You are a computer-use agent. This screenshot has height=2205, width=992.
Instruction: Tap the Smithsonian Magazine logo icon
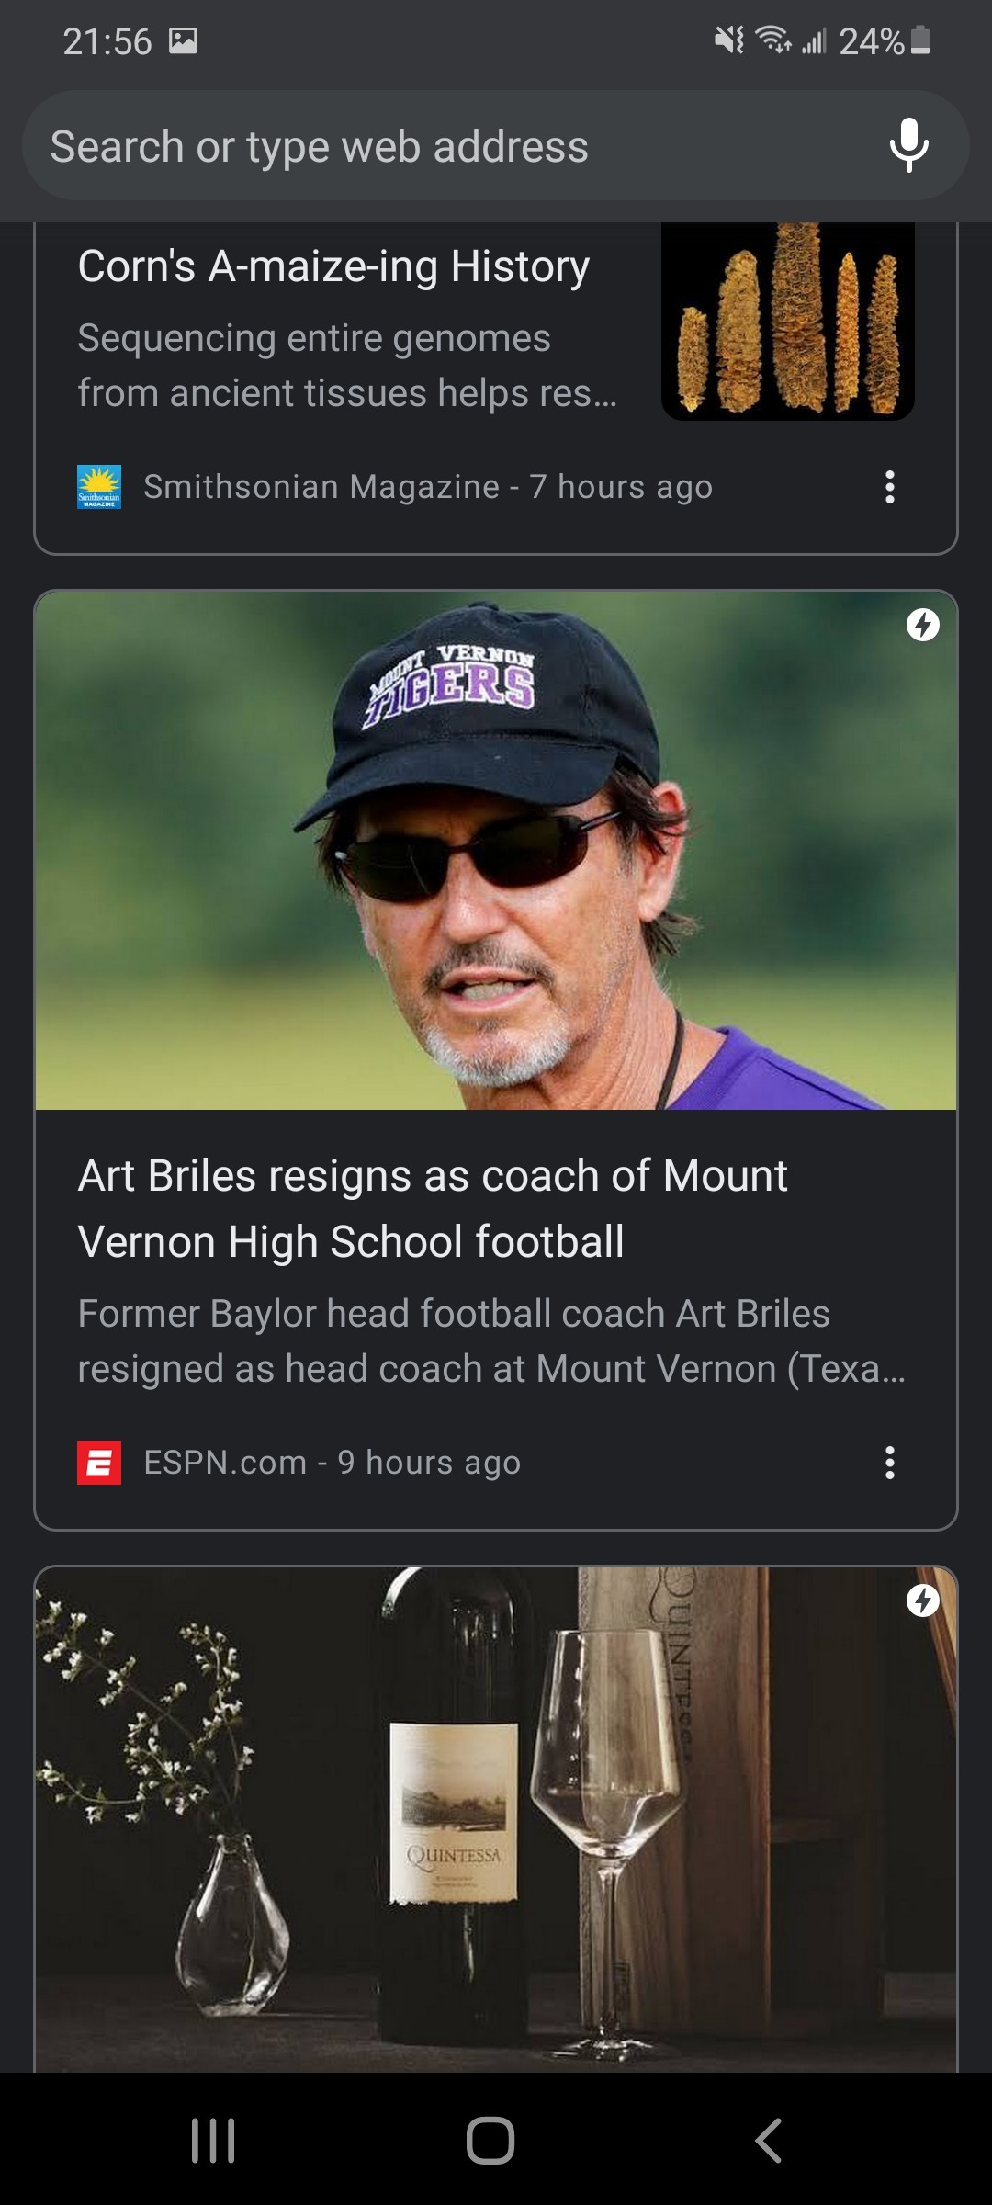(x=99, y=487)
